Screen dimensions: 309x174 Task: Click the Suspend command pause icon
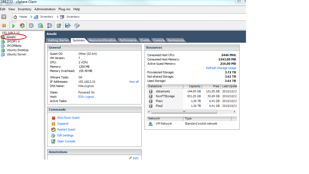(x=53, y=124)
